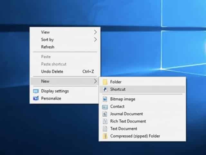Click the greyed-out Paste entry
Screen dimensions: 206x155
point(46,57)
